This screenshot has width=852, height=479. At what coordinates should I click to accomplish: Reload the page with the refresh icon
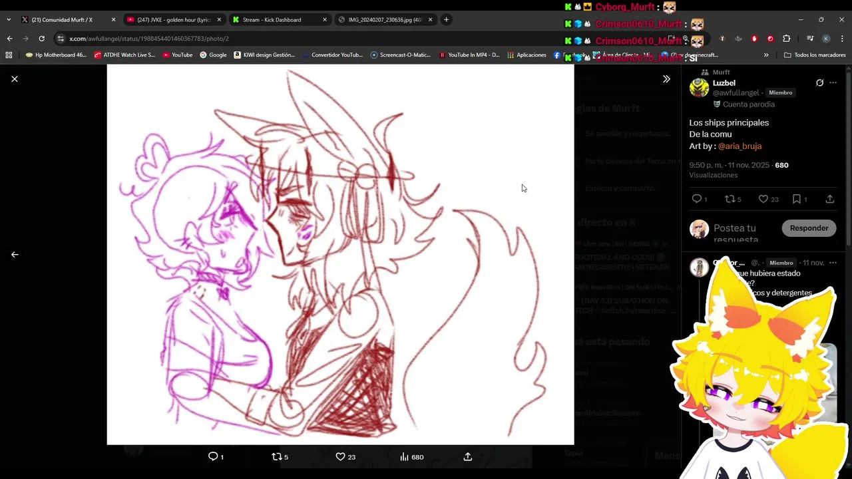click(41, 39)
